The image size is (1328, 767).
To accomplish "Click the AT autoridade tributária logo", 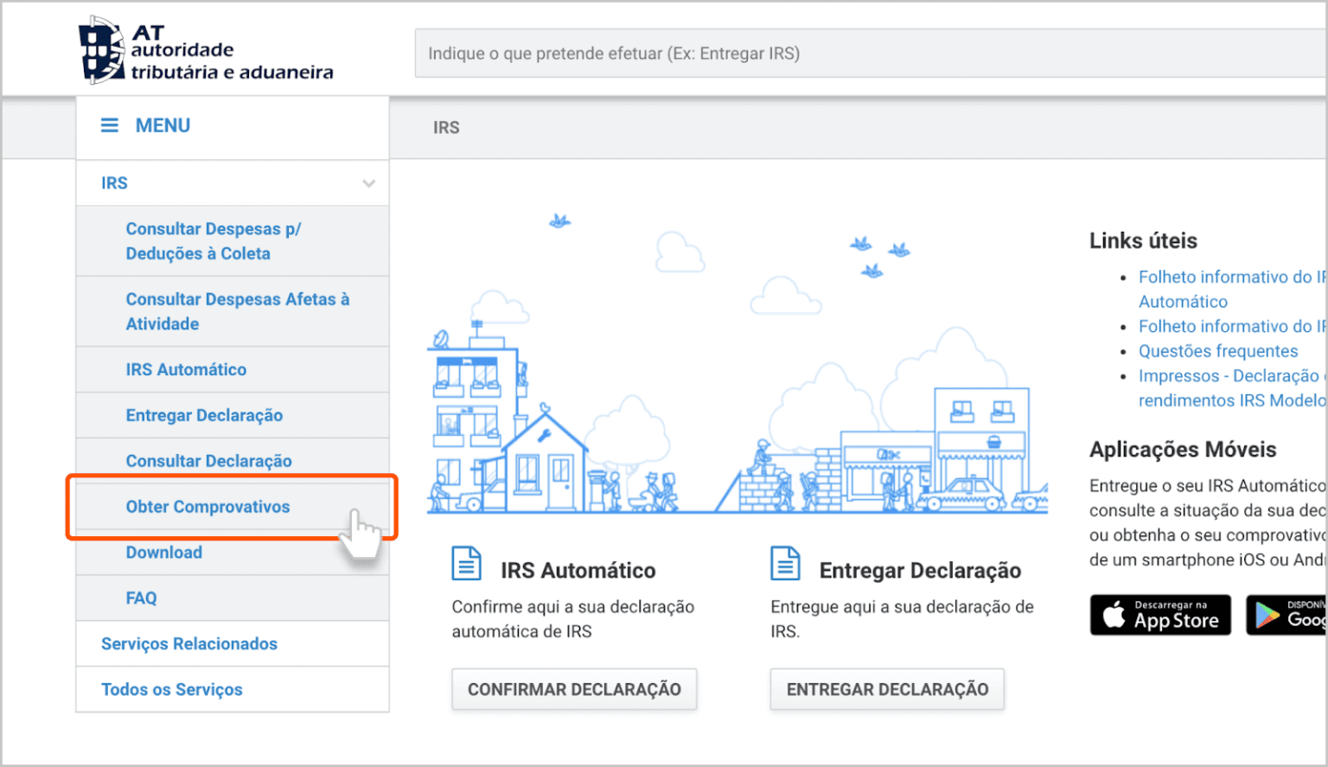I will (x=205, y=48).
